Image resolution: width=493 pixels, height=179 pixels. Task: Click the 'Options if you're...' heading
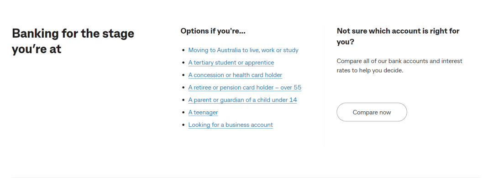[213, 31]
